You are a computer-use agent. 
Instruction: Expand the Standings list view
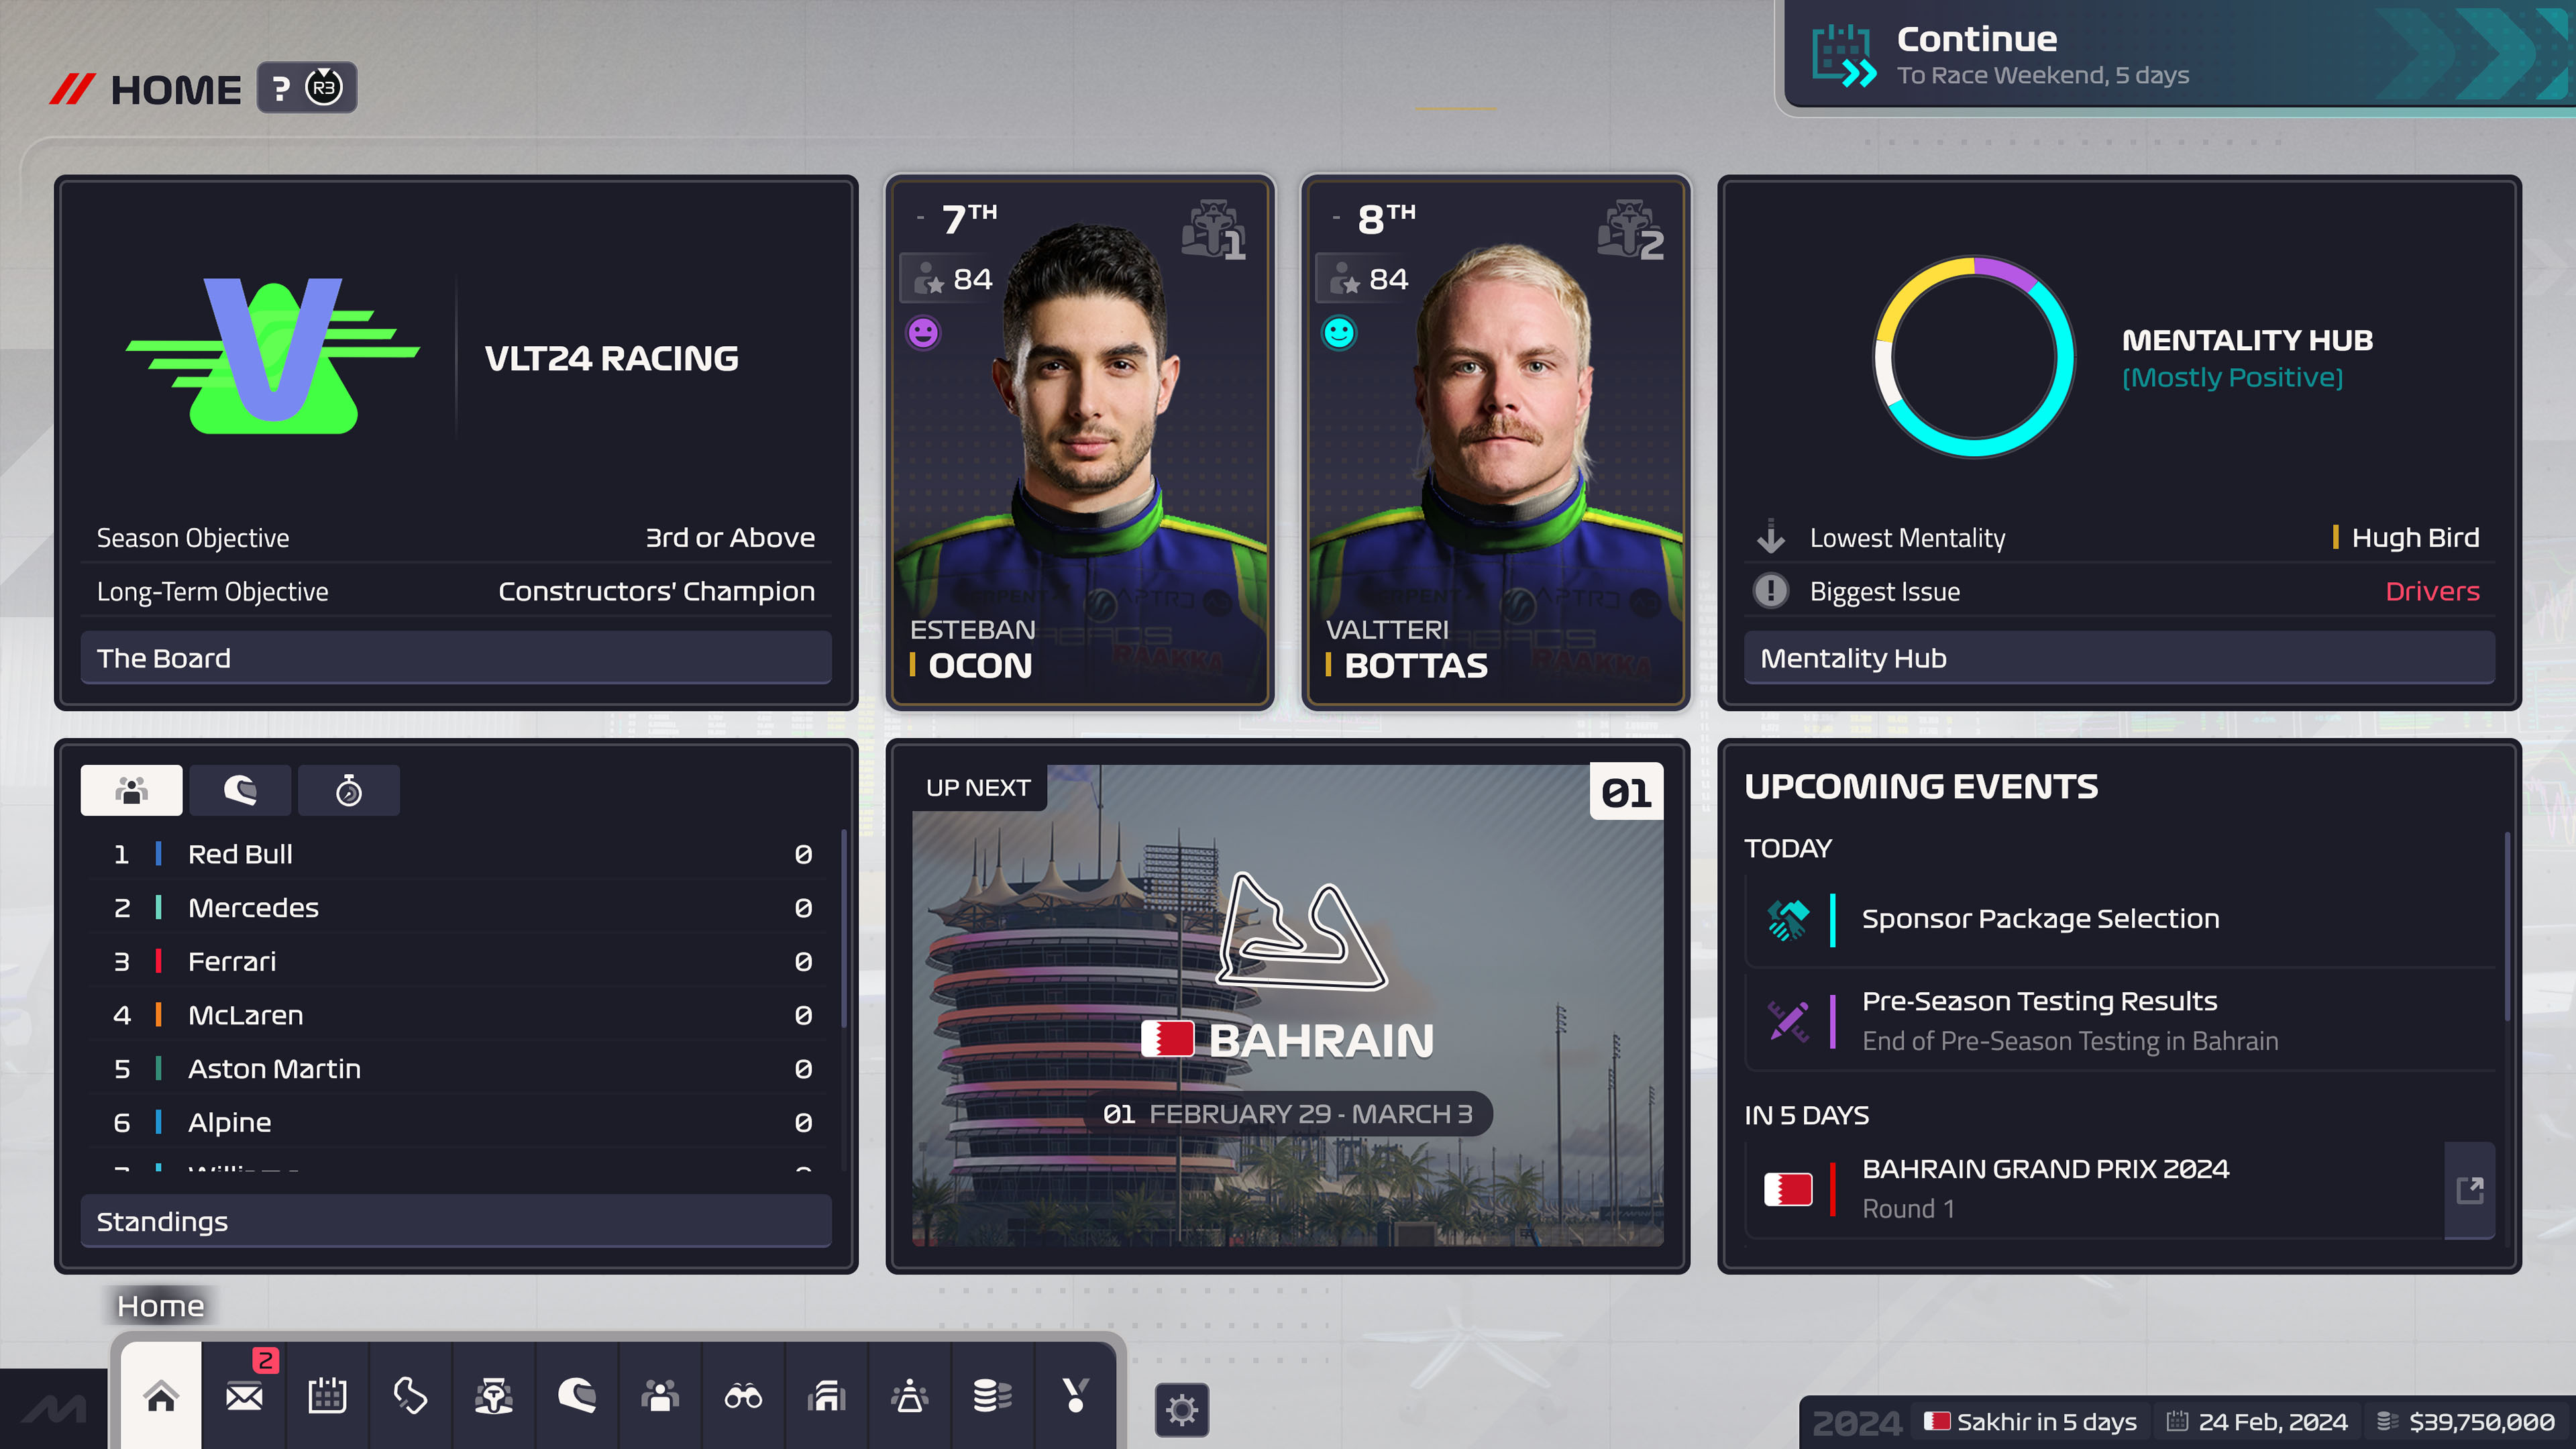455,1219
